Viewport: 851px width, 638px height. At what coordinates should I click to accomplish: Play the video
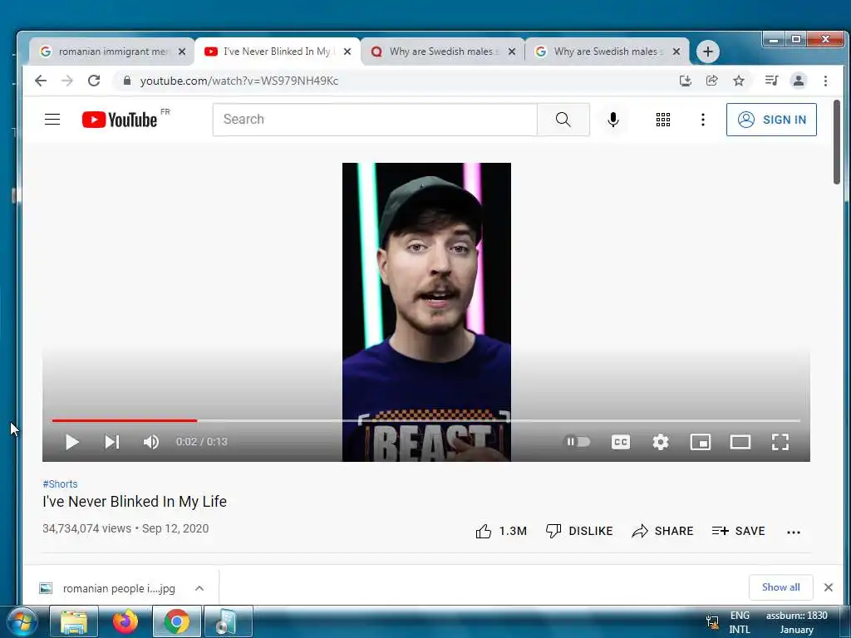pyautogui.click(x=72, y=442)
